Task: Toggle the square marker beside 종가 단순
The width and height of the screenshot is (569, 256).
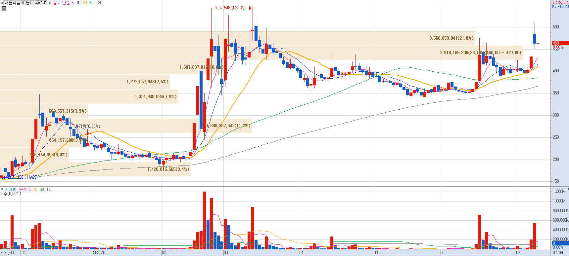Action: tap(50, 3)
